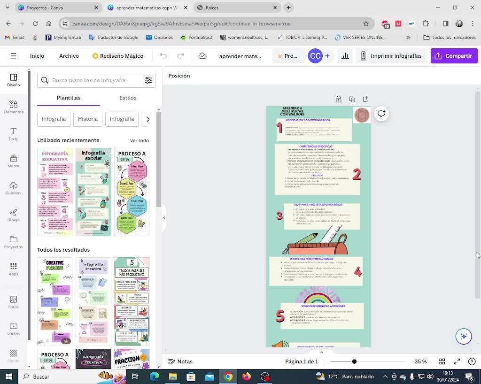Show hidden system tray icons
Viewport: 481px width, 384px height.
(385, 376)
